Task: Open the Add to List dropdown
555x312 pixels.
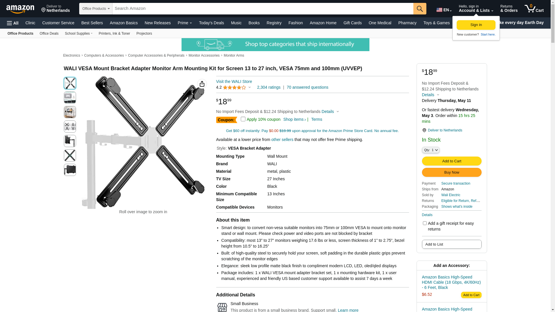Action: click(452, 244)
